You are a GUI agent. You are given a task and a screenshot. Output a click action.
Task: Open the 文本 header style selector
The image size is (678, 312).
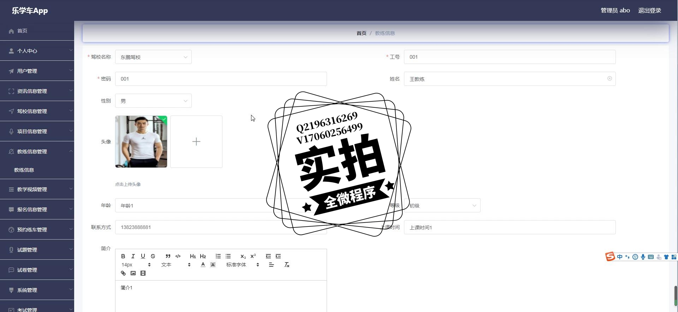(176, 265)
